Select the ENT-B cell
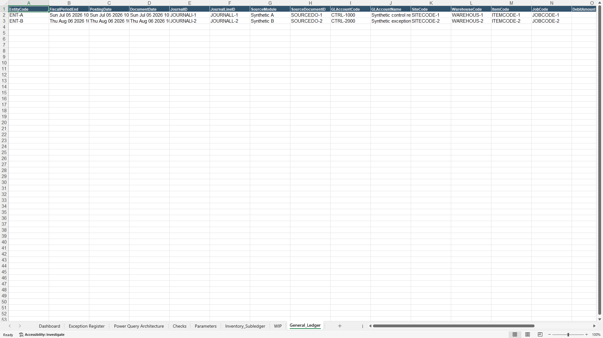The width and height of the screenshot is (603, 338). [x=29, y=21]
